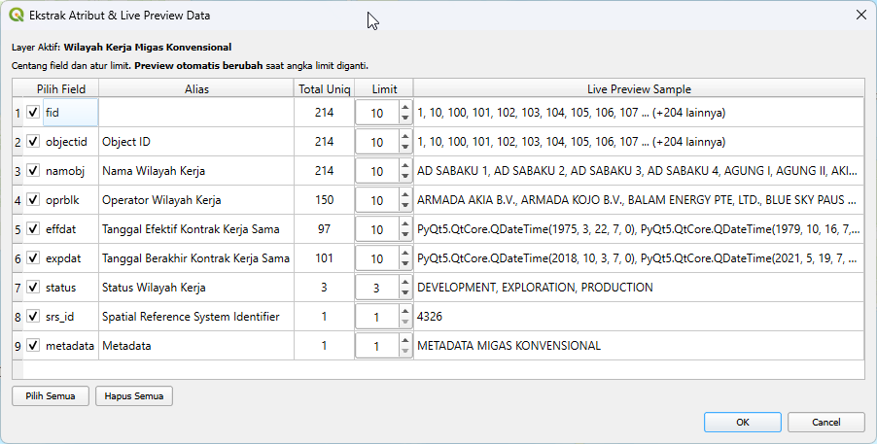Click the QGIS logo icon in title bar
The image size is (877, 444).
16,16
